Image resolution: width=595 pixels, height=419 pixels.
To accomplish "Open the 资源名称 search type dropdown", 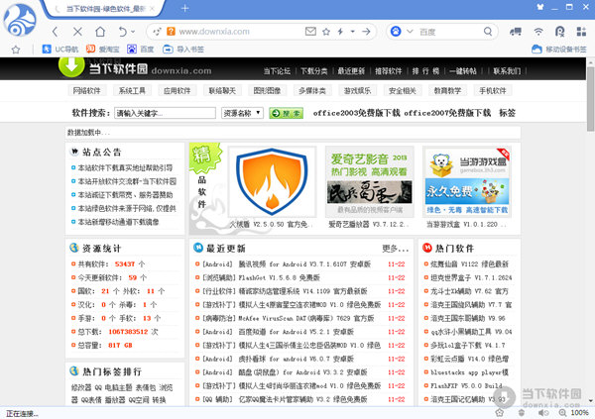I will [x=242, y=113].
